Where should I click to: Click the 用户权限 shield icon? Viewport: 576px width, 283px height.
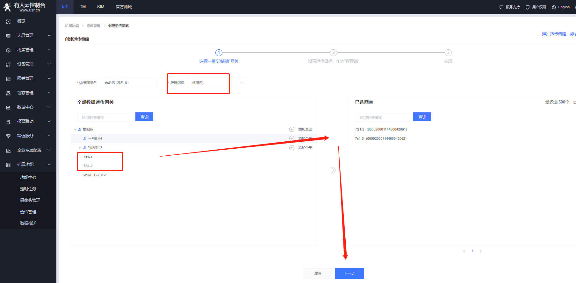(528, 7)
